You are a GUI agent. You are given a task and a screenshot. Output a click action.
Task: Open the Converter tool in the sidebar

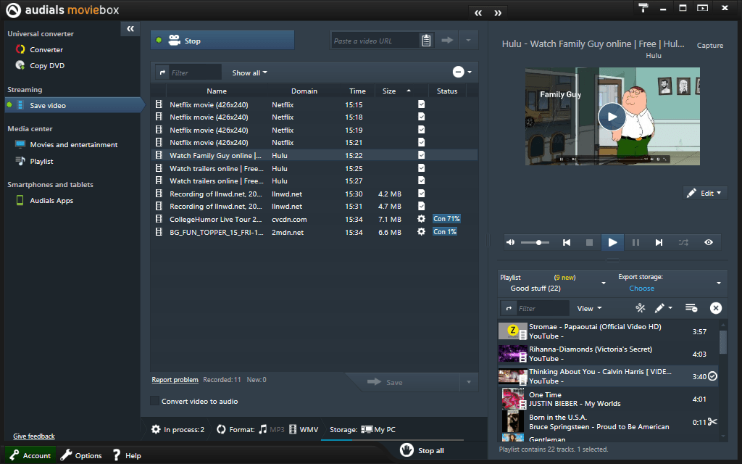[x=47, y=49]
